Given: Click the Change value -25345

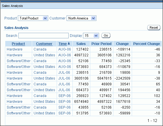Looking at the screenshot, I should pos(124,61).
